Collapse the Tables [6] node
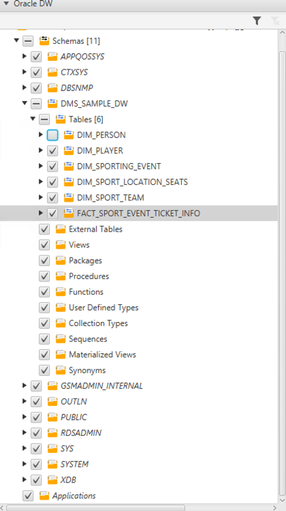The image size is (286, 511). click(x=33, y=119)
